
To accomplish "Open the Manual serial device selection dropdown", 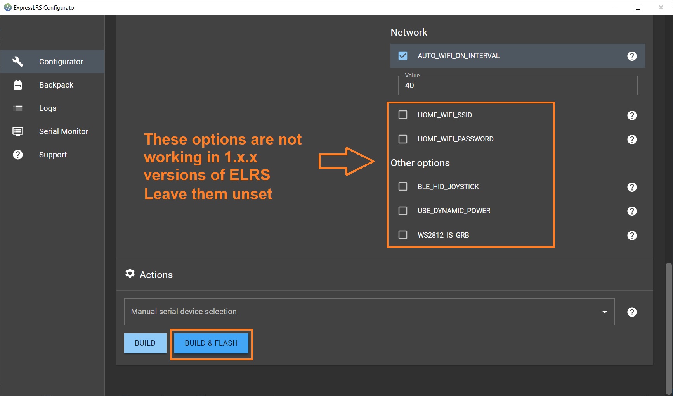I will tap(369, 312).
